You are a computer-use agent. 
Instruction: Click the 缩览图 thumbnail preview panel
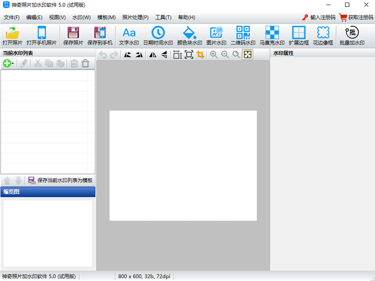pos(48,233)
